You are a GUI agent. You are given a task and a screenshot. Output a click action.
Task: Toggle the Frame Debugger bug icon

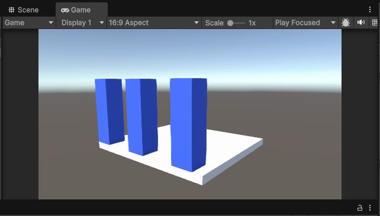346,23
